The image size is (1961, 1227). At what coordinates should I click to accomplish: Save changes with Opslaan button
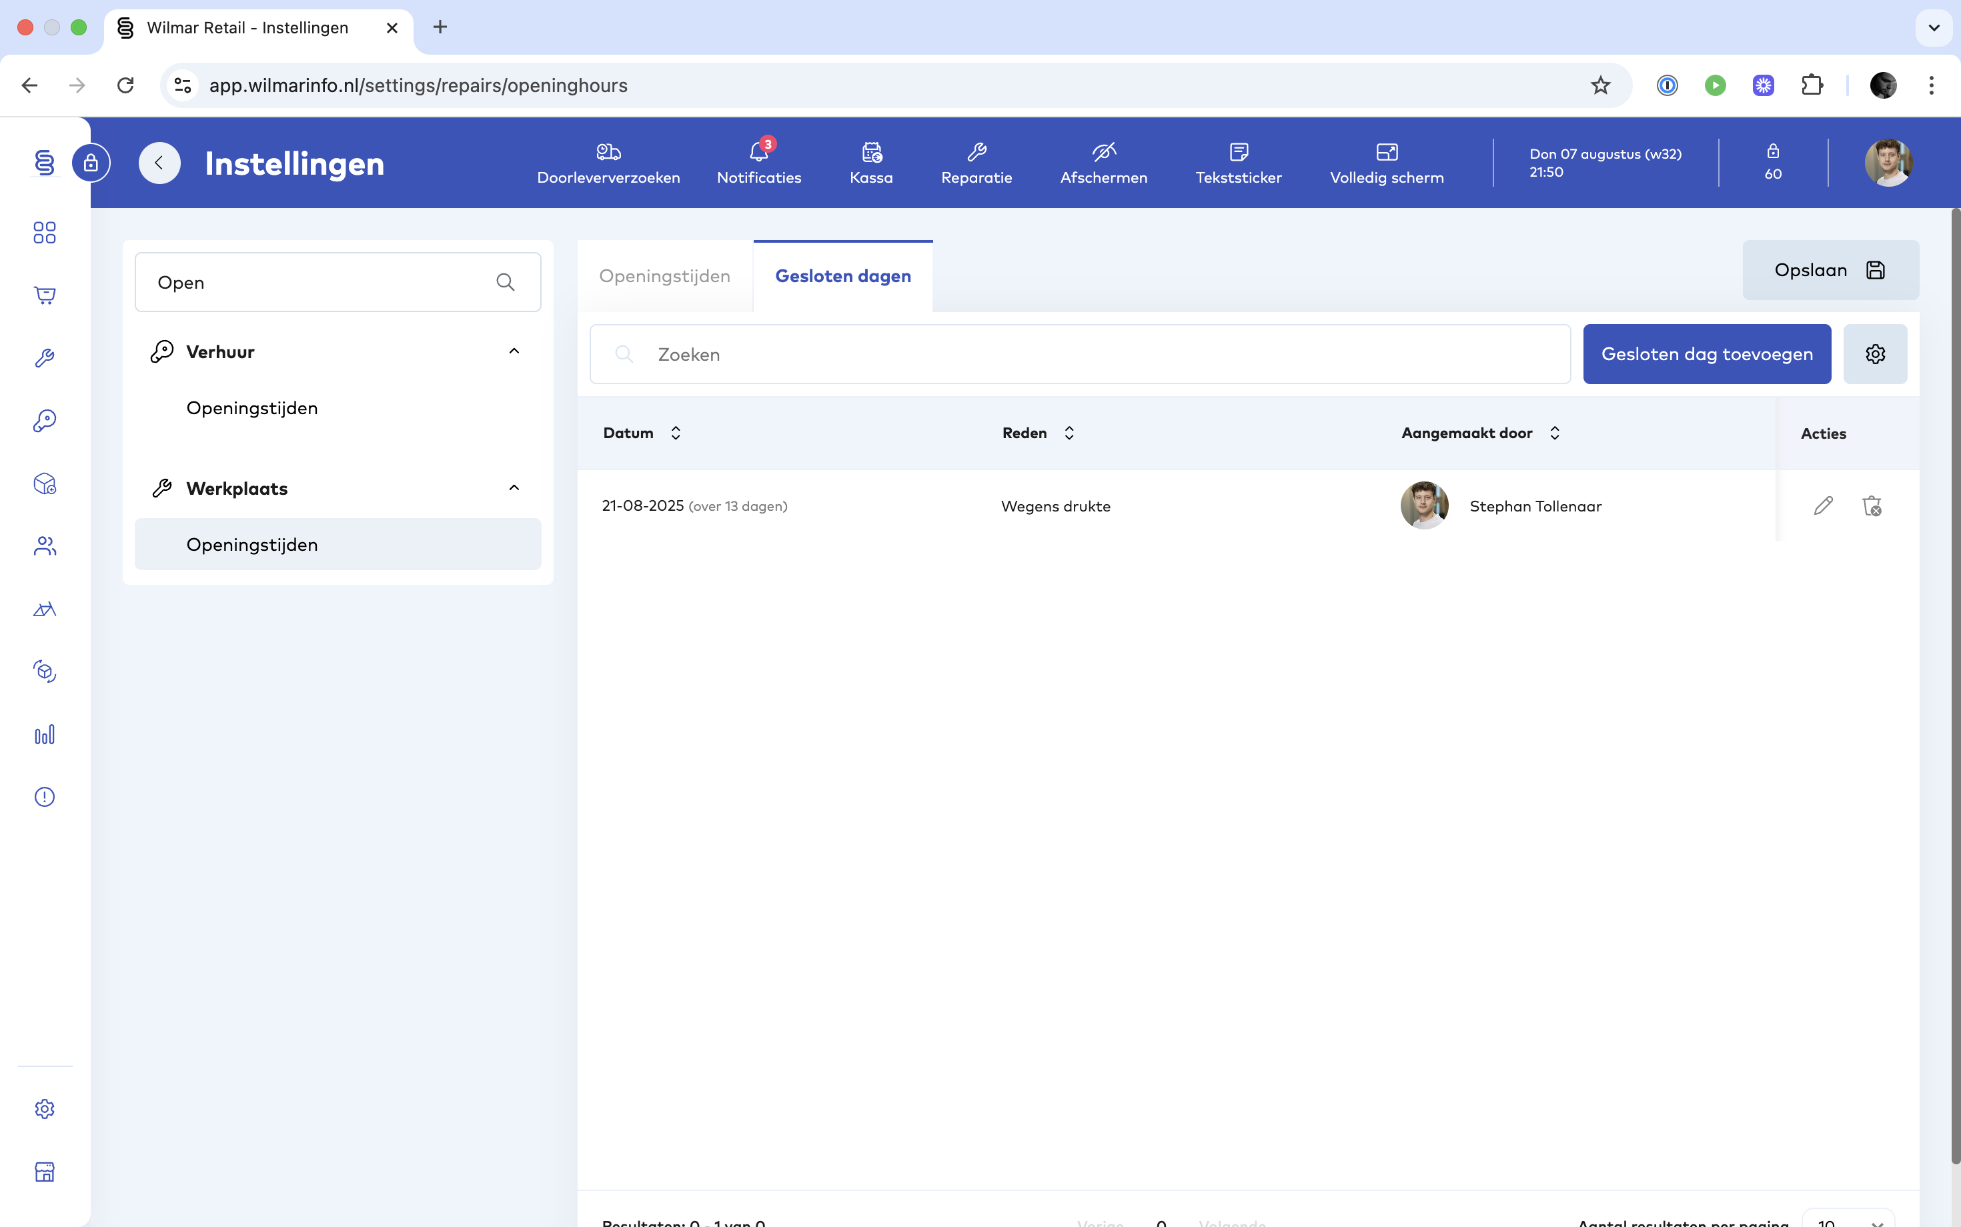tap(1830, 270)
